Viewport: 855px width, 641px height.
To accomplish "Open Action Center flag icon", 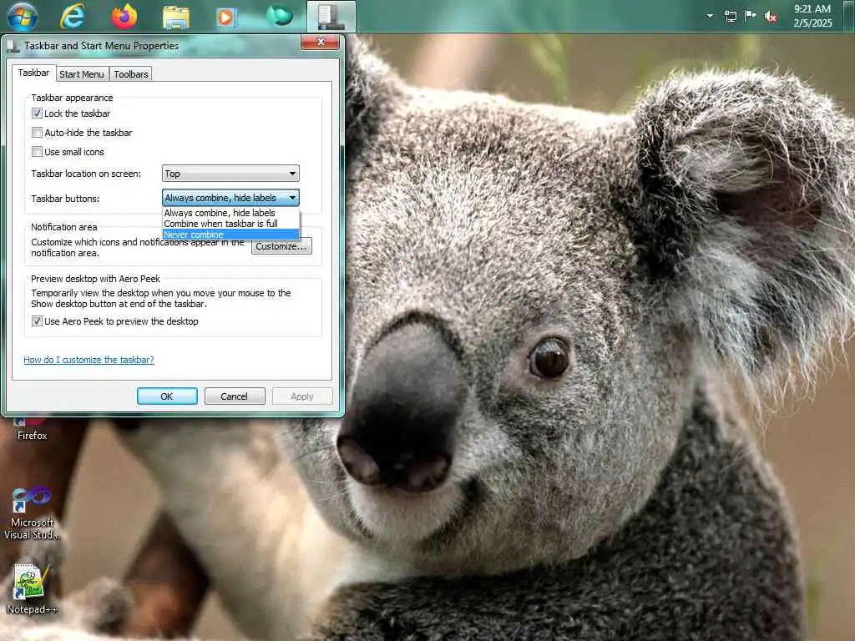I will pos(751,16).
